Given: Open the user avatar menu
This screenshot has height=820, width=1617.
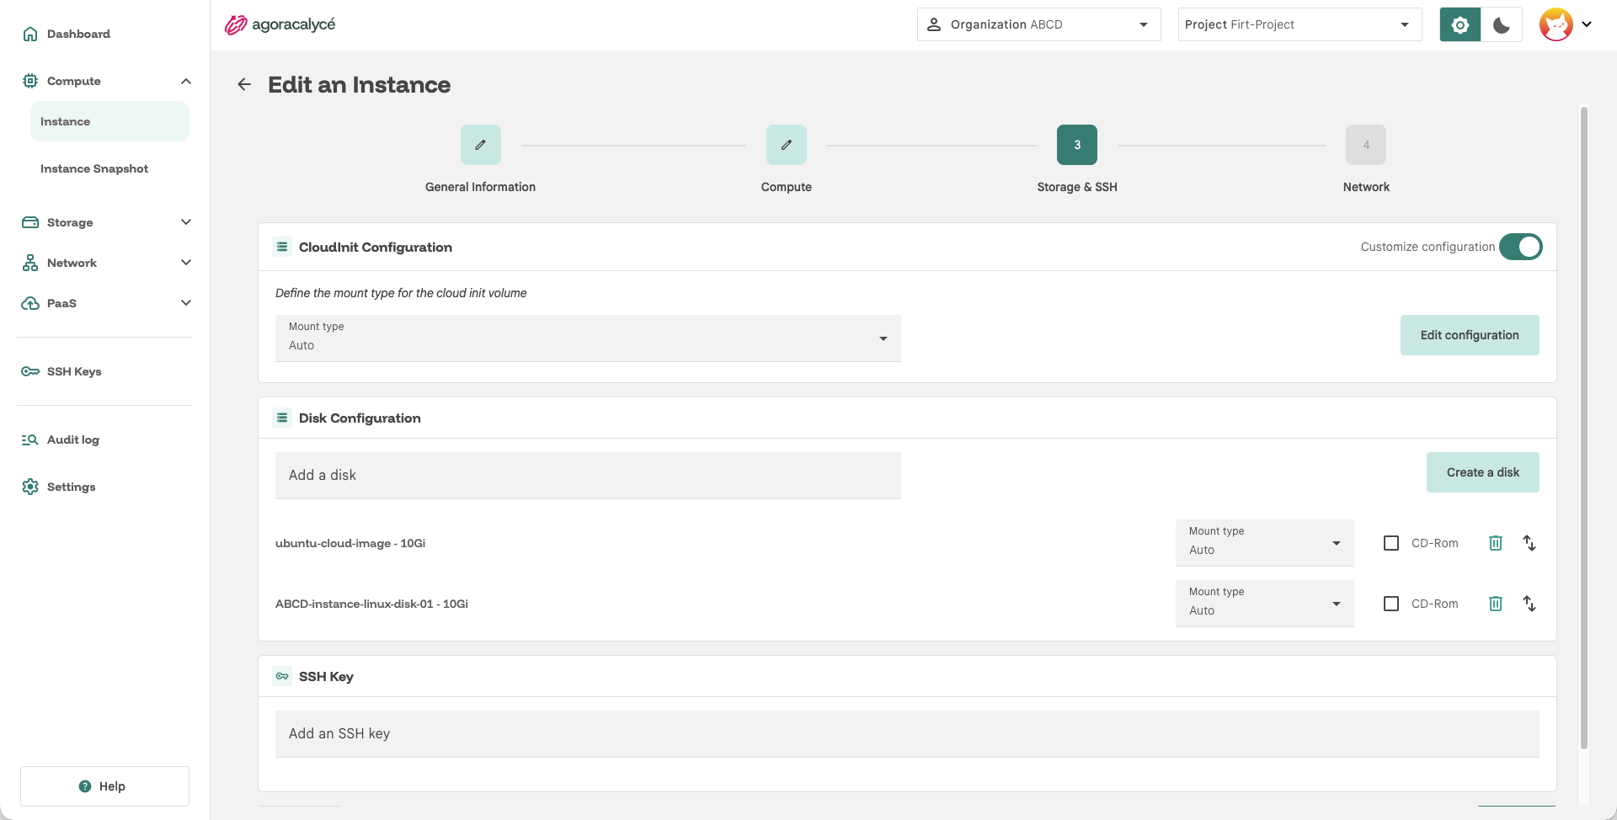Looking at the screenshot, I should pyautogui.click(x=1566, y=24).
